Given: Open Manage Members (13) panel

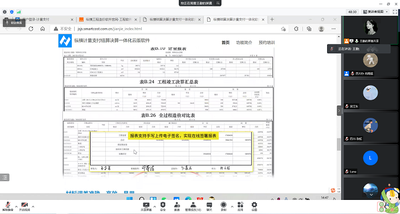Looking at the screenshot, I should 193,206.
